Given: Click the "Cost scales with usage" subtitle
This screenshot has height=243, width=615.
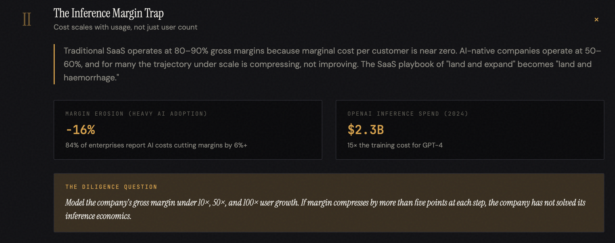Looking at the screenshot, I should [125, 27].
